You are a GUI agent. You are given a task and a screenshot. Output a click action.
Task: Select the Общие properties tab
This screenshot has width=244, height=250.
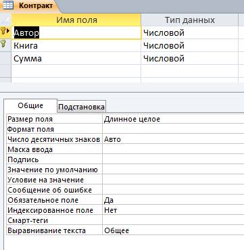point(30,105)
